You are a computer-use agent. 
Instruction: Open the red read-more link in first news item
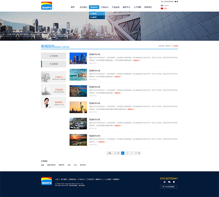(x=137, y=61)
